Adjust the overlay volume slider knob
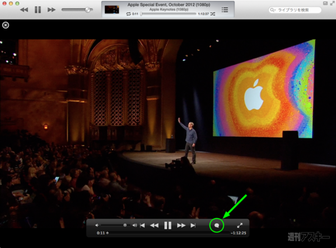The height and width of the screenshot is (248, 336). (x=125, y=225)
